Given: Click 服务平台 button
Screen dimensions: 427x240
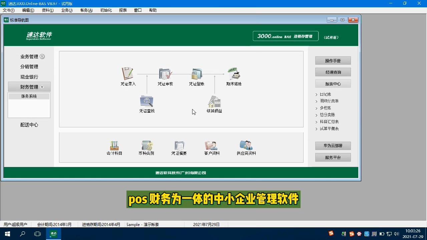Looking at the screenshot, I should [x=333, y=157].
